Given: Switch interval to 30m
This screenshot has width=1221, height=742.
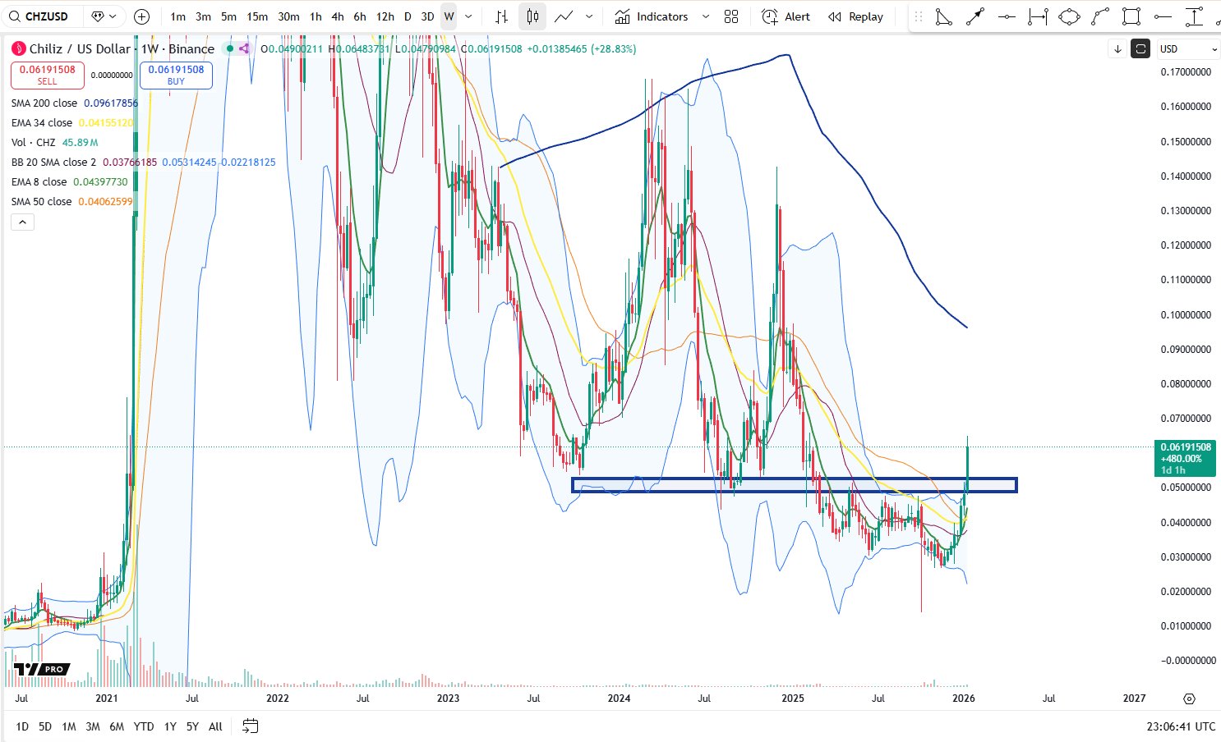Looking at the screenshot, I should [288, 16].
